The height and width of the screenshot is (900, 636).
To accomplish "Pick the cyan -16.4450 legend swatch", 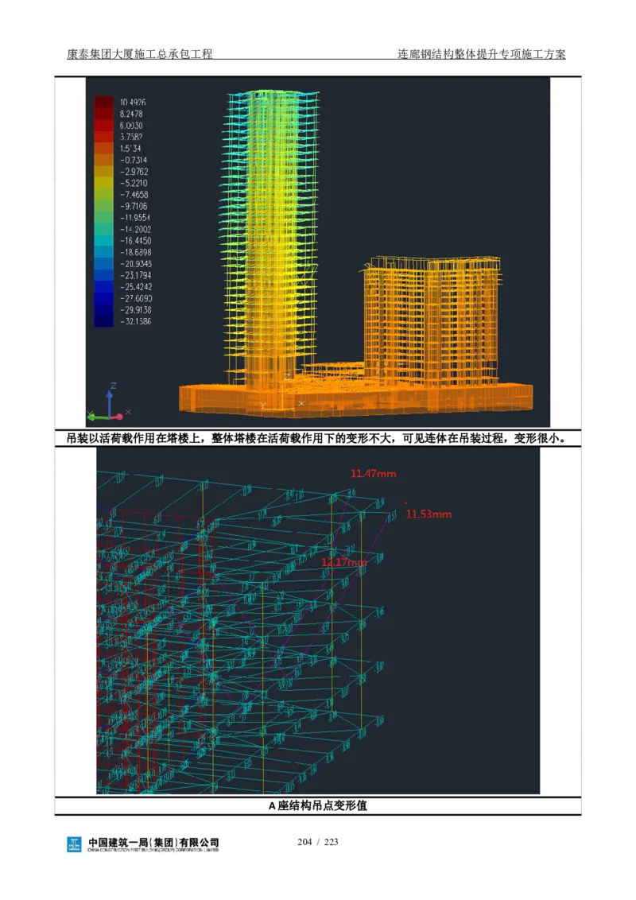I will point(104,240).
